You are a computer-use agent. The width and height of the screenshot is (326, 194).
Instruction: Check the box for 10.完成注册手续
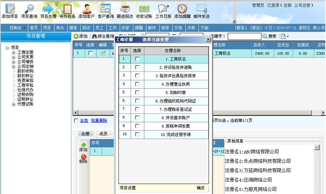(137, 134)
